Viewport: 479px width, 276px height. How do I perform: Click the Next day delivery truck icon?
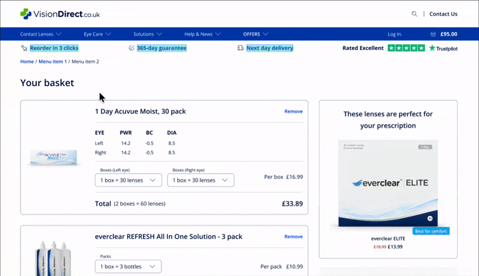point(240,49)
